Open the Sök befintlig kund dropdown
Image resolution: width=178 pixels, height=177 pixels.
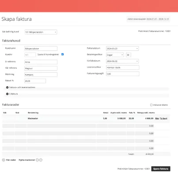(41, 32)
